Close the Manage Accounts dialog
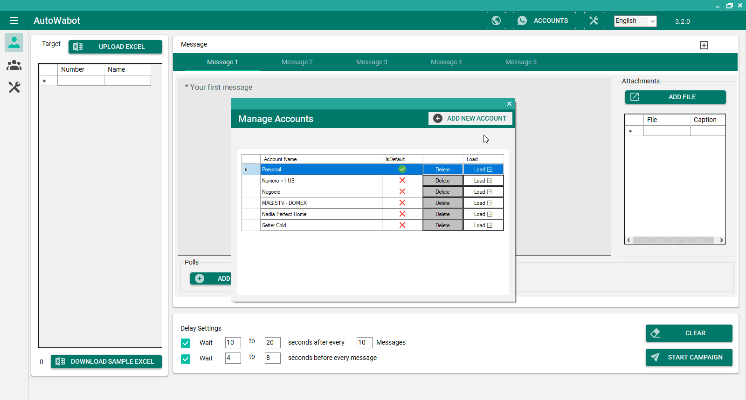746x400 pixels. pos(509,104)
